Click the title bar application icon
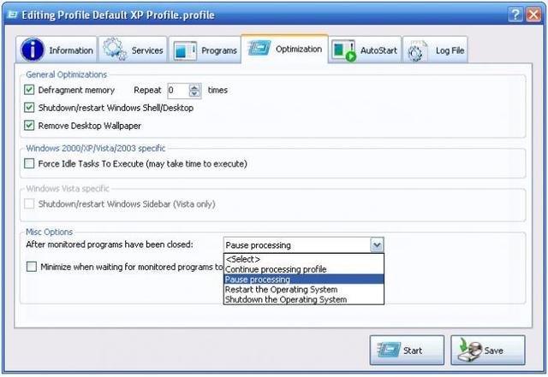 click(12, 15)
